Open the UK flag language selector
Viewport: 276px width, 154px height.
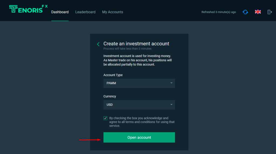coord(258,12)
